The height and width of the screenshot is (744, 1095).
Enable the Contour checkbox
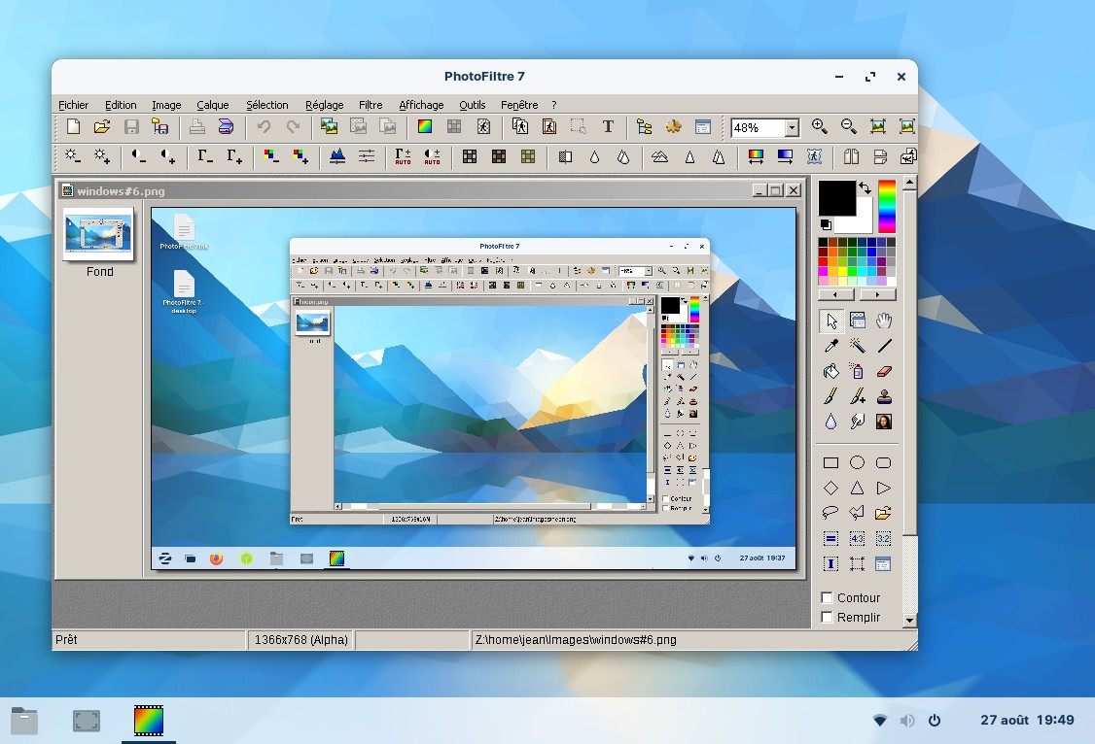[828, 598]
